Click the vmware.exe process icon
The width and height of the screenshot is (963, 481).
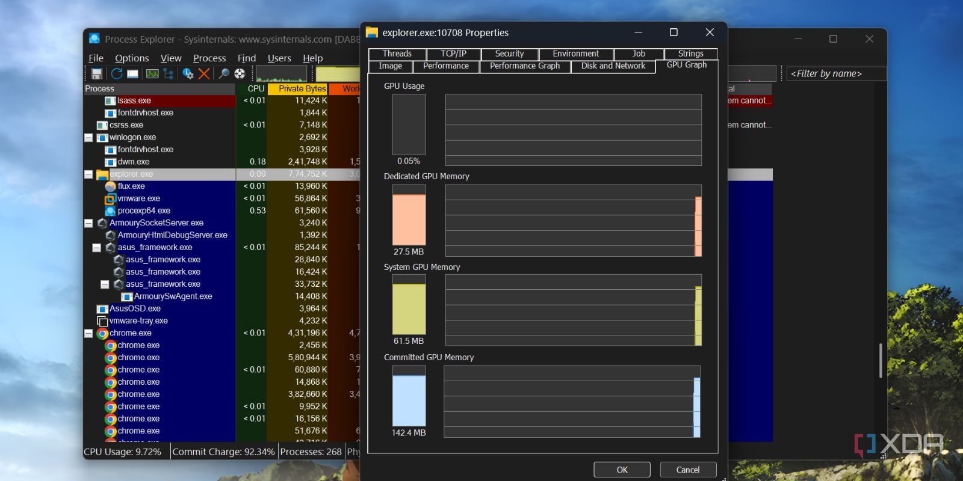coord(110,198)
